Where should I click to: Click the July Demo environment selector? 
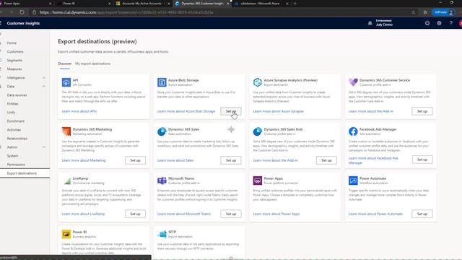(384, 23)
